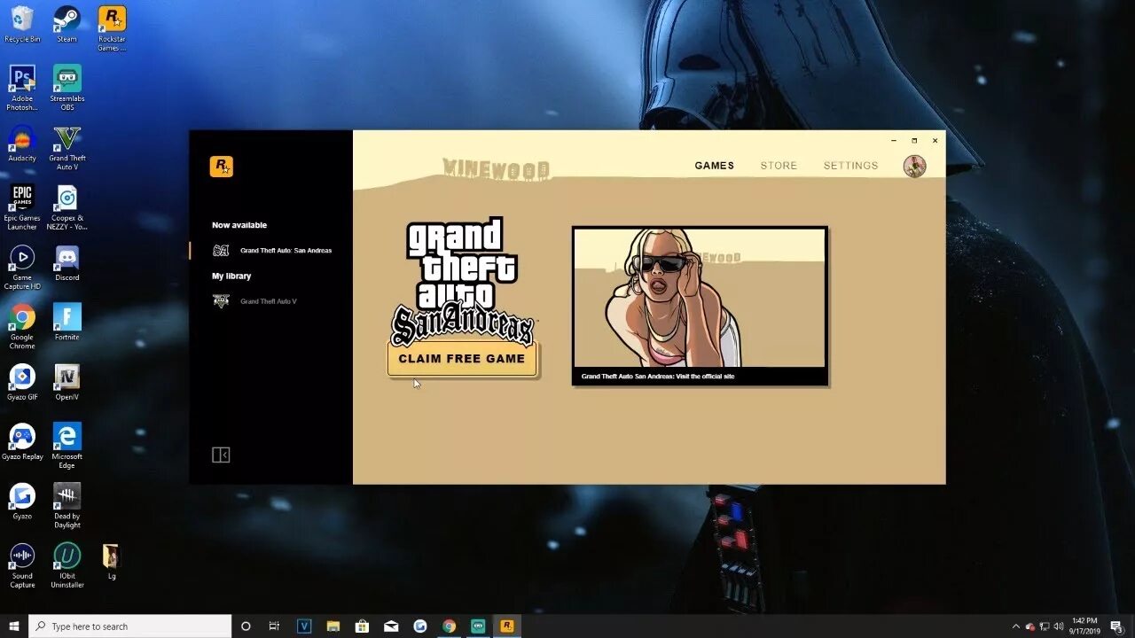This screenshot has width=1135, height=638.
Task: Click the San Andreas icon in sidebar
Action: click(221, 251)
